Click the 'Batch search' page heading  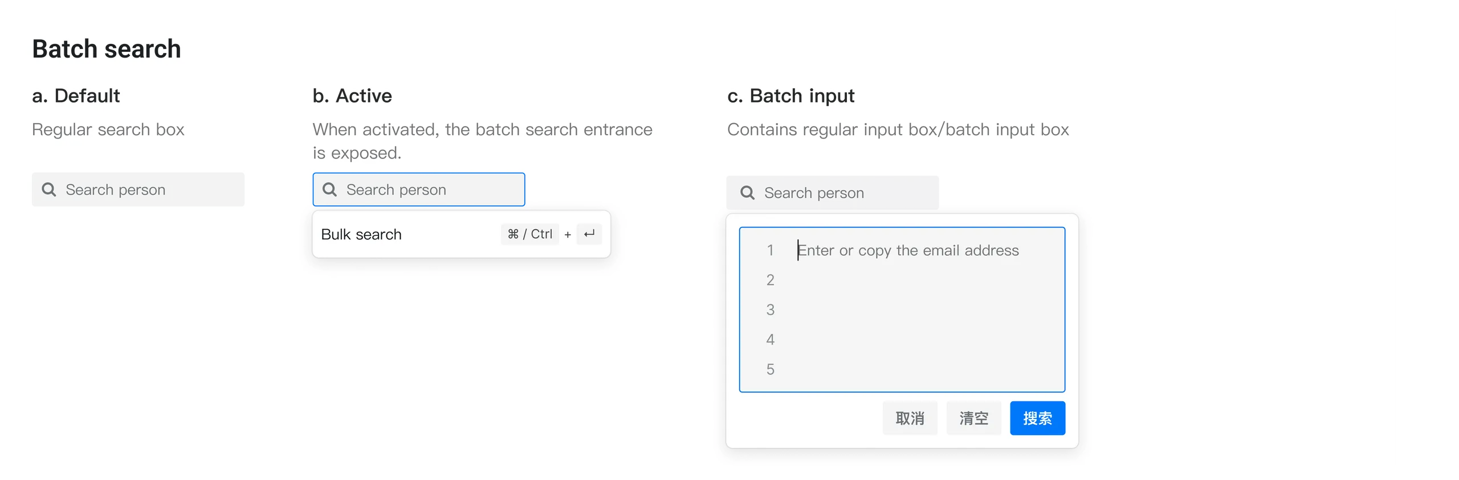107,49
